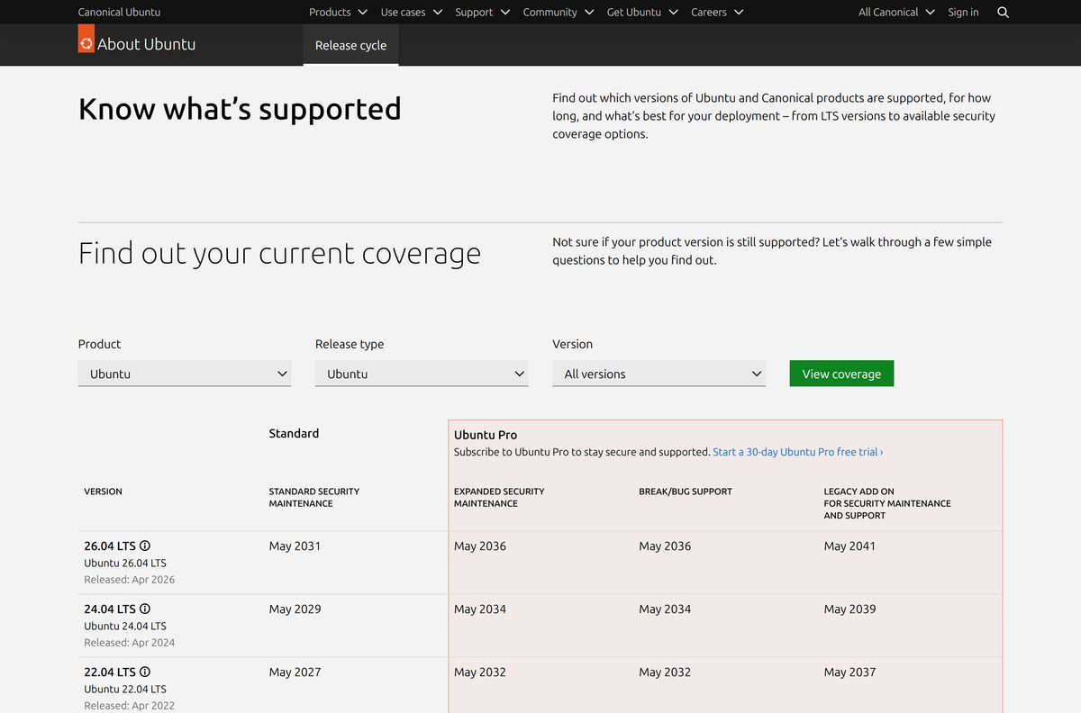Click May 2031 standard maintenance cell

[295, 546]
